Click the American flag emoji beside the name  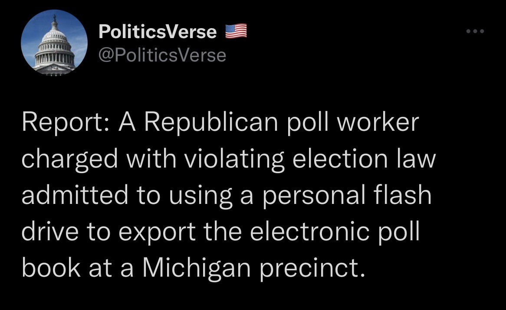coord(236,31)
